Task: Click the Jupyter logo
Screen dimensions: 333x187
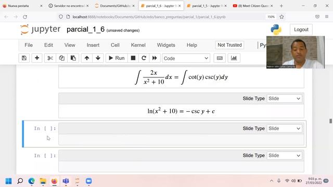Action: click(x=41, y=30)
